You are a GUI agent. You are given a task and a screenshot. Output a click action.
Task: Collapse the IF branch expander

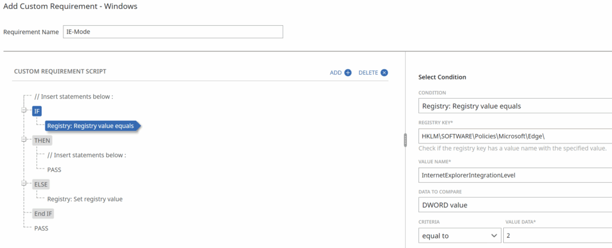click(24, 111)
